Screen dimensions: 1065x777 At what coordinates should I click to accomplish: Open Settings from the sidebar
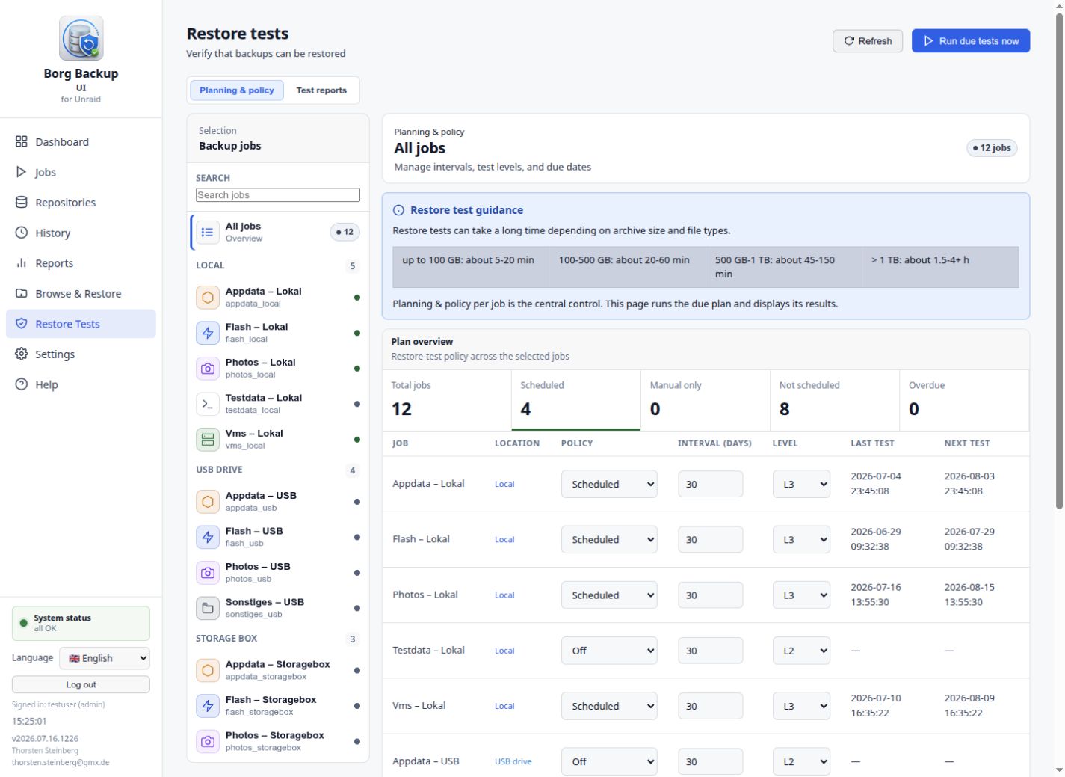(x=81, y=354)
